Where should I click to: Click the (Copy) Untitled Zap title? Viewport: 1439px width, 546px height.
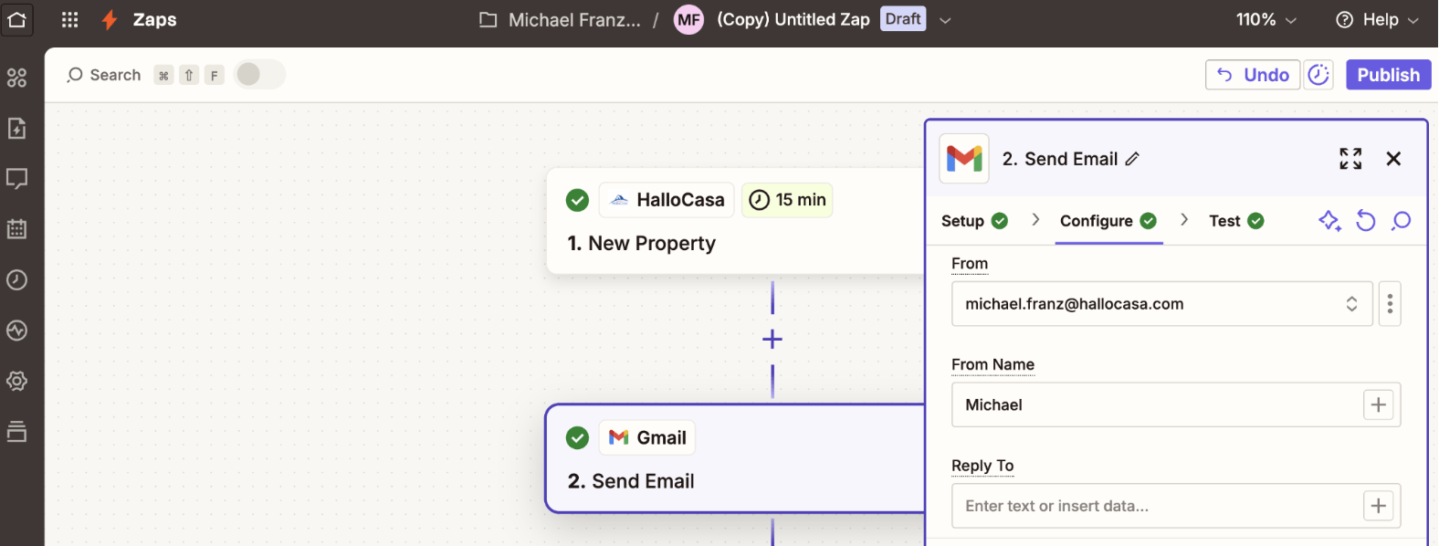[x=793, y=19]
